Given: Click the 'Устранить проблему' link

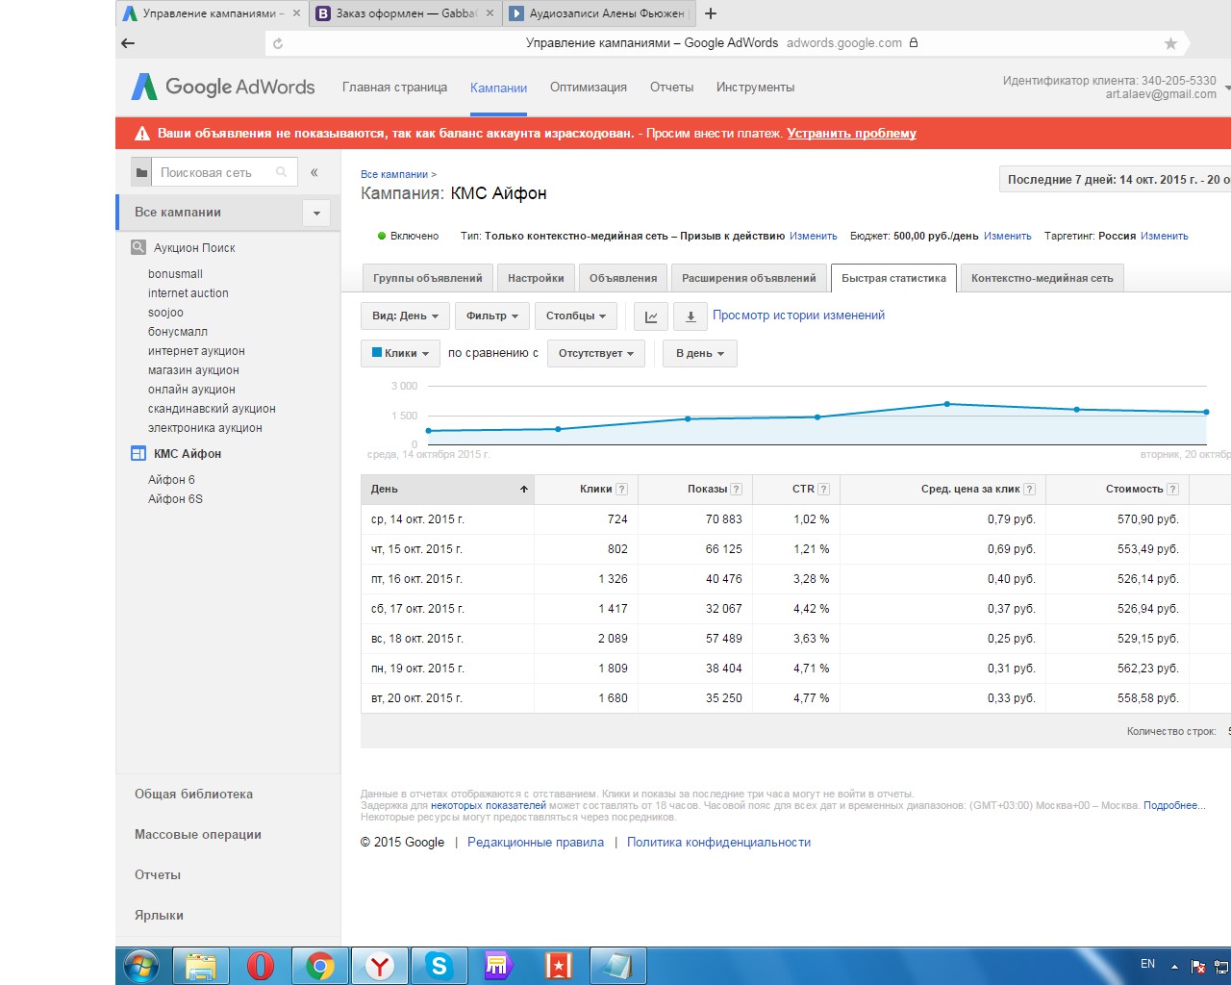Looking at the screenshot, I should [x=851, y=134].
